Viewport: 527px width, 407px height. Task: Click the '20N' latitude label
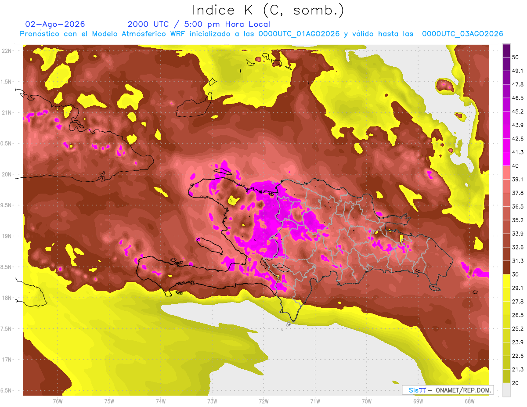click(7, 174)
